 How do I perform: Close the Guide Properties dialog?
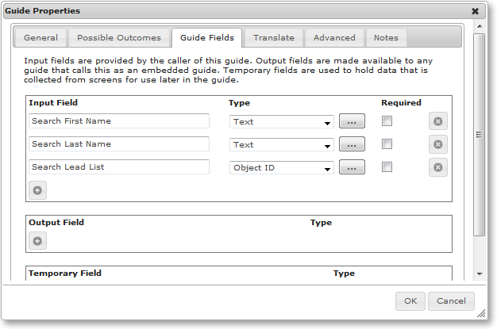coord(475,11)
